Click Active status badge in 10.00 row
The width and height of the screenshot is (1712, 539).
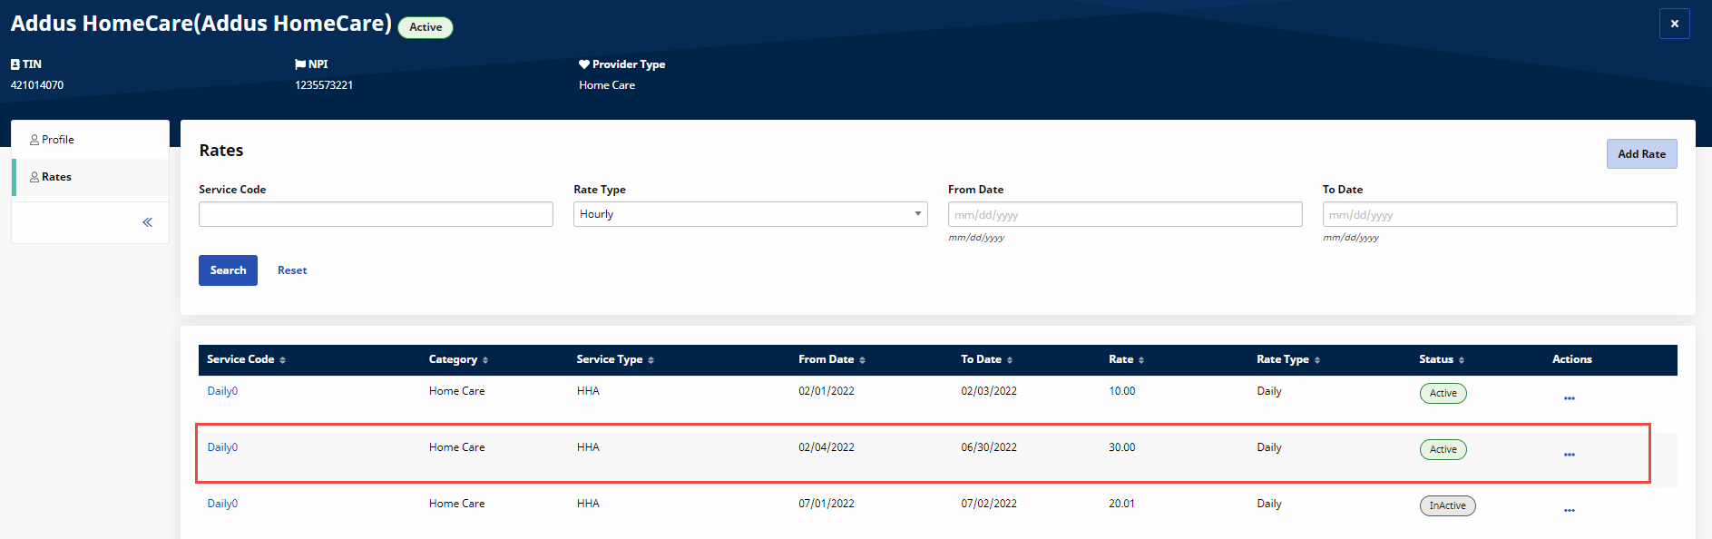(1443, 393)
